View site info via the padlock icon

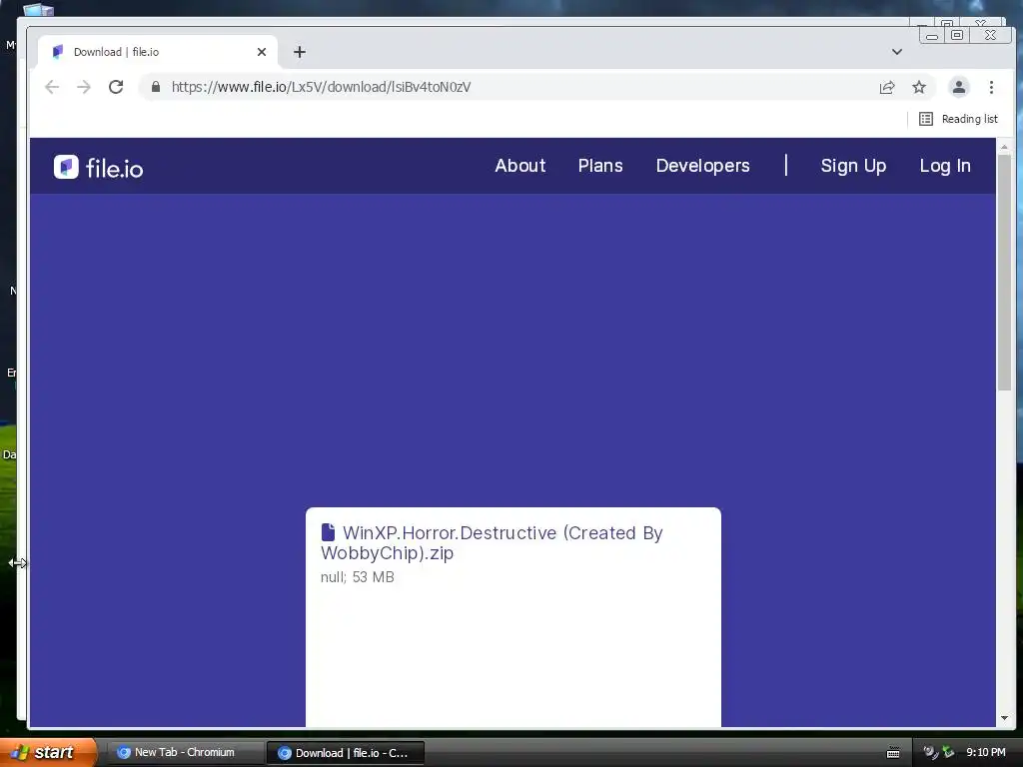pyautogui.click(x=156, y=87)
